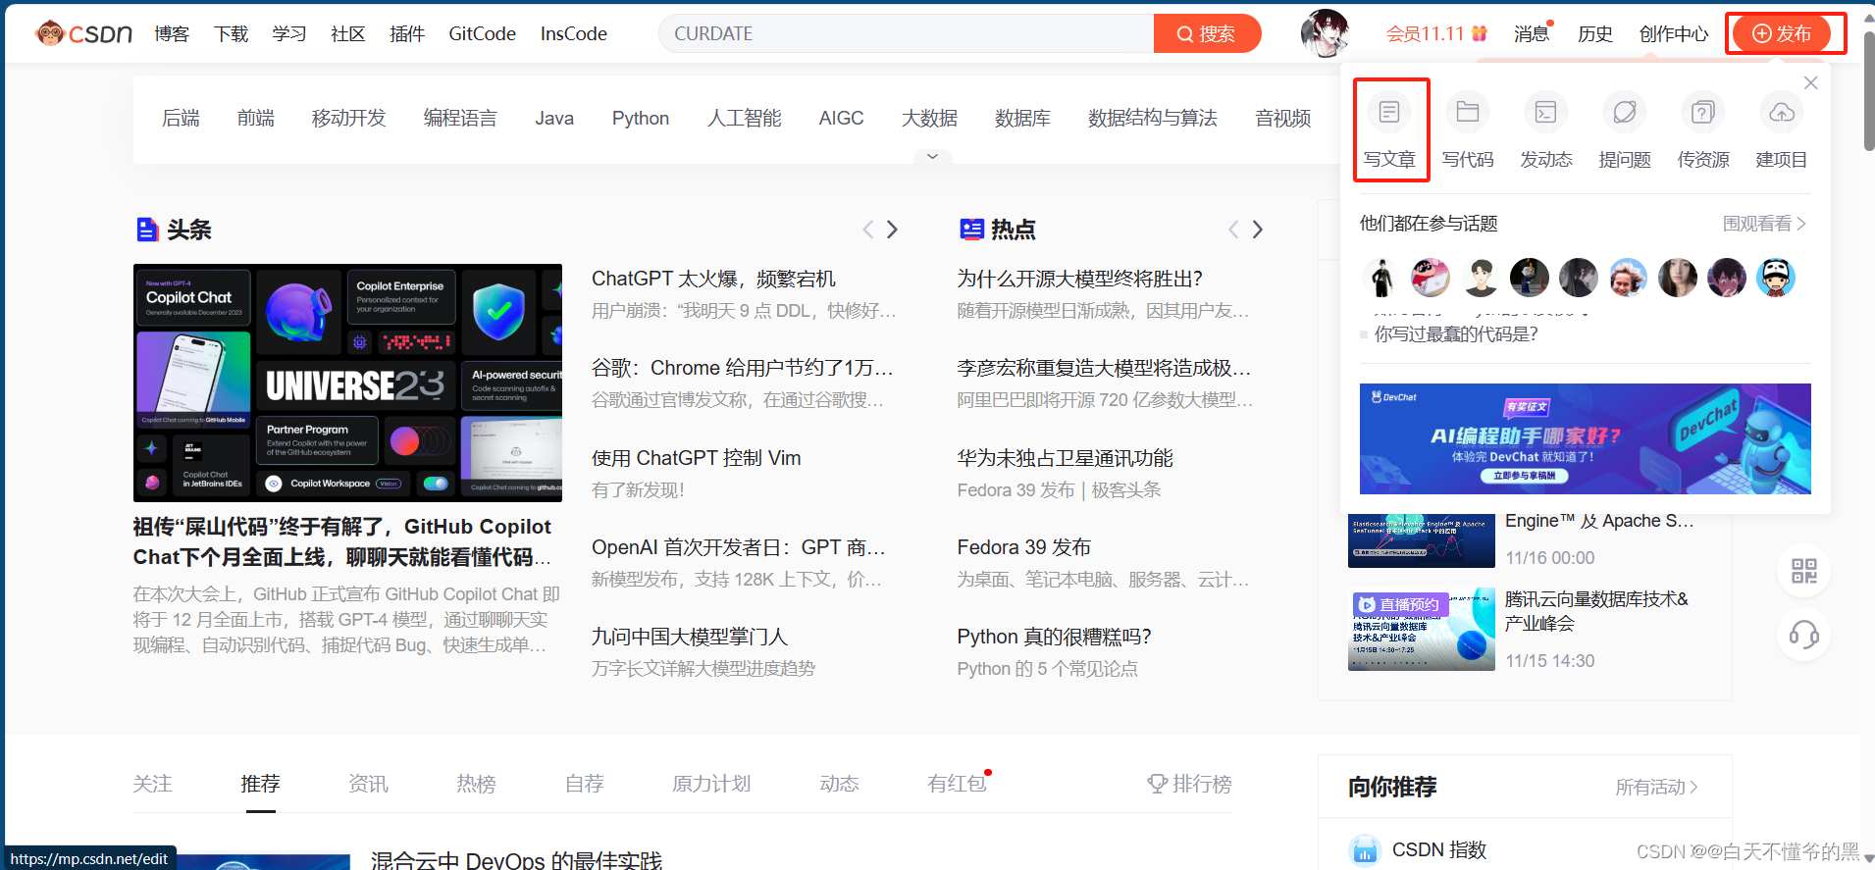Select the AIGC category
Viewport: 1875px width, 870px height.
842,118
